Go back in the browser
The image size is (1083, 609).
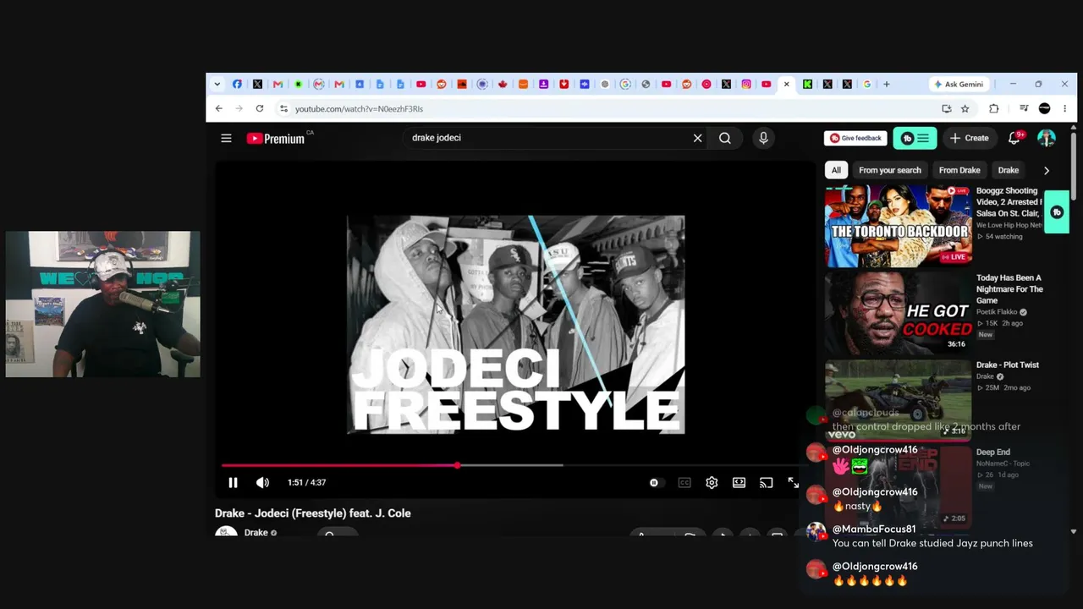pos(218,108)
